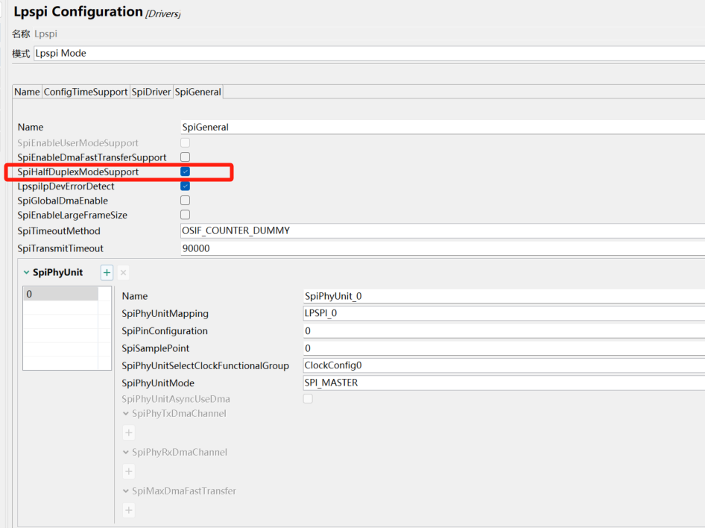Enable SpiEnableLargeFrameSize option
This screenshot has height=528, width=705.
[x=185, y=215]
